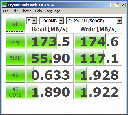Open the Theme menu
The image size is (128, 115).
coord(26,11)
